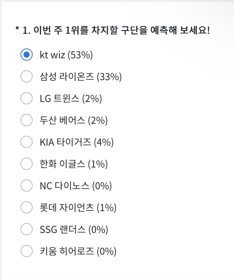Select the SSG 랜더스 radio option

coord(27,229)
